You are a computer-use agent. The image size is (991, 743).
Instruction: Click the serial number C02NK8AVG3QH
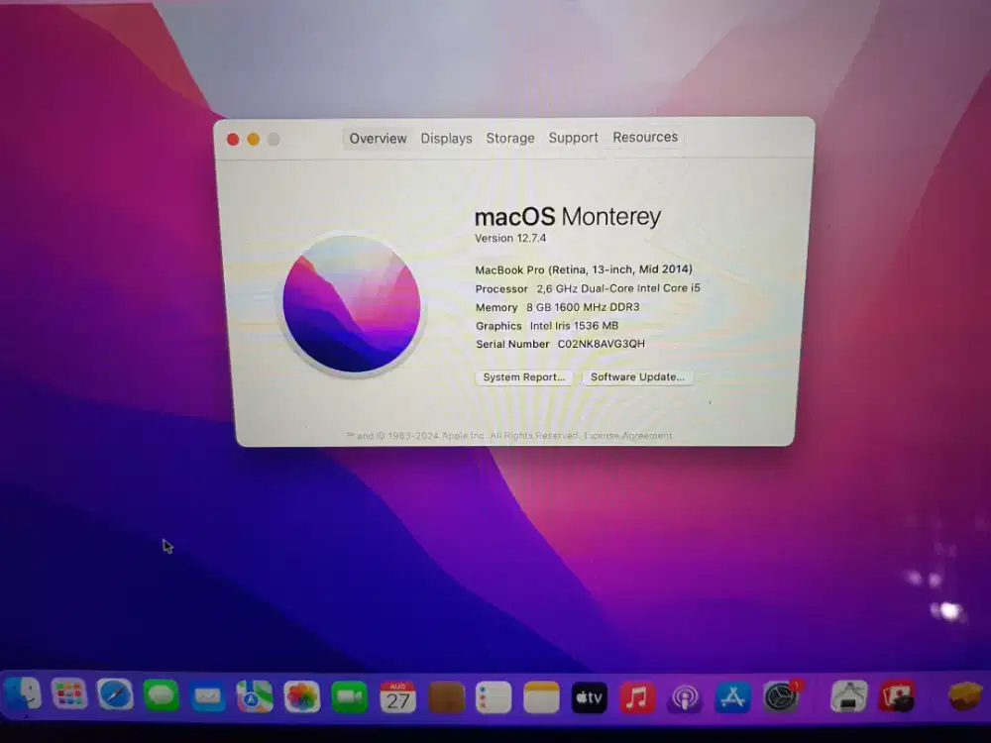click(602, 344)
